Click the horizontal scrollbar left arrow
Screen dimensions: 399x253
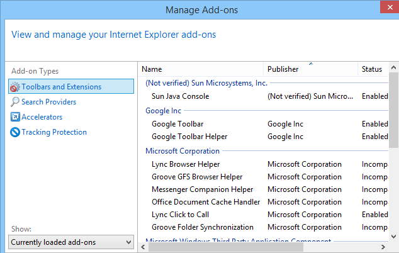click(143, 247)
